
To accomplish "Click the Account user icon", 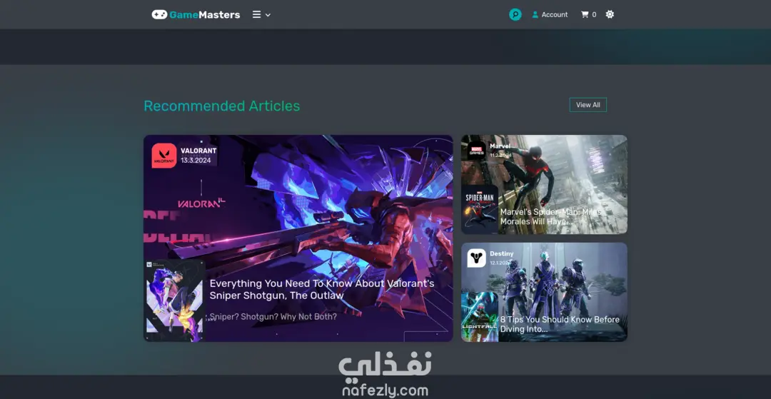I will pyautogui.click(x=535, y=15).
